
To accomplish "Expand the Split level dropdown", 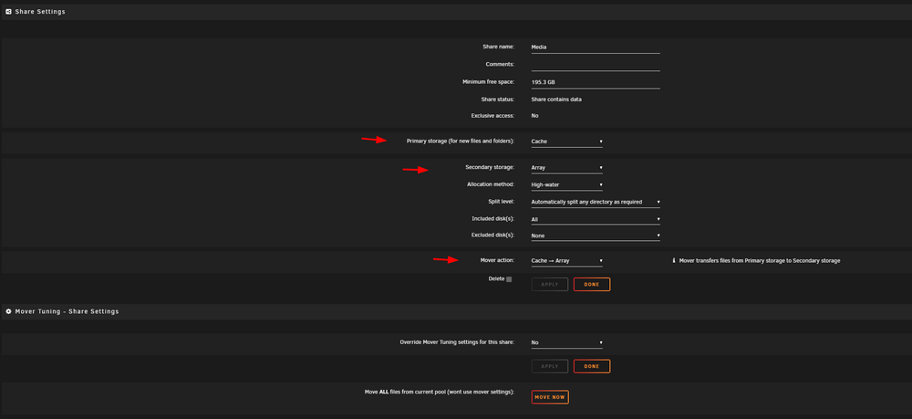I will [596, 202].
